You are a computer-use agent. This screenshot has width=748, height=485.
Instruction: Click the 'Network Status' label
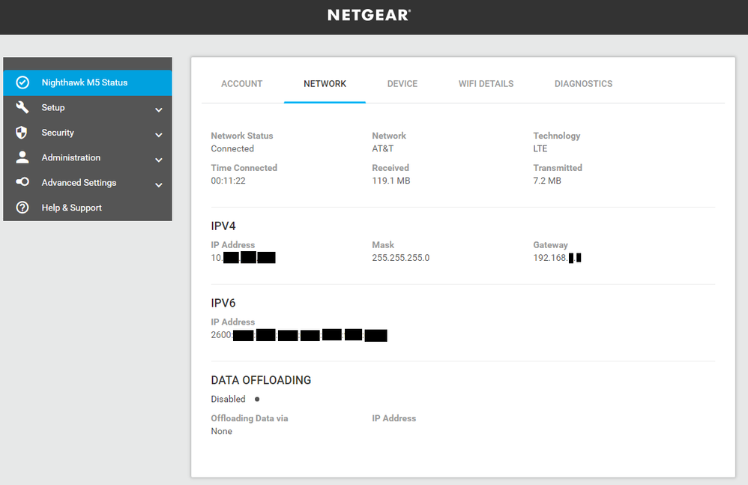coord(242,136)
